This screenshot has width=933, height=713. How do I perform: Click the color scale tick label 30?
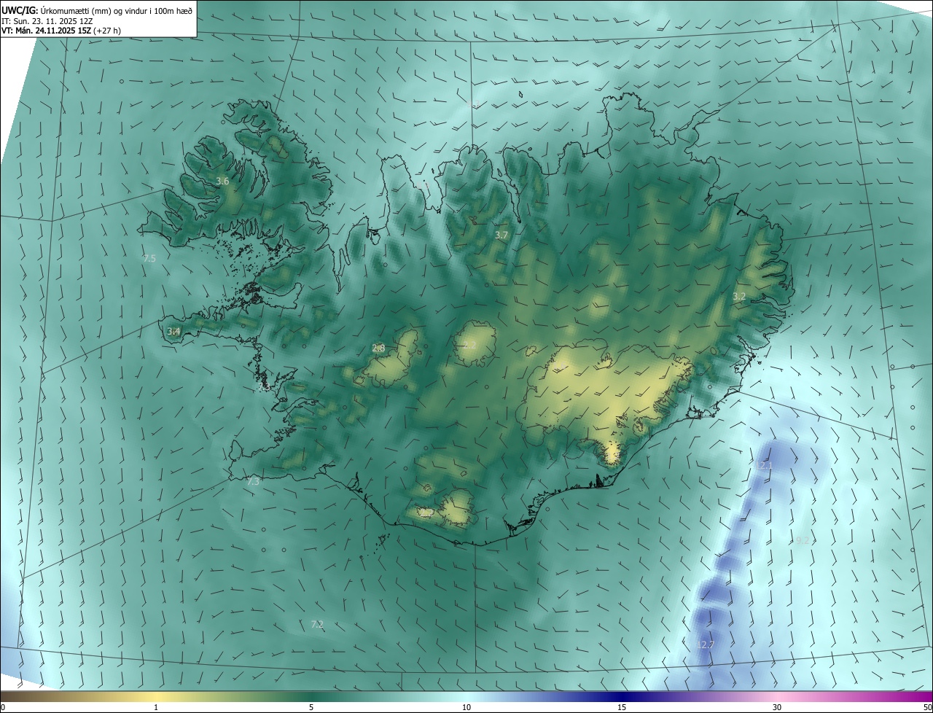coord(777,707)
